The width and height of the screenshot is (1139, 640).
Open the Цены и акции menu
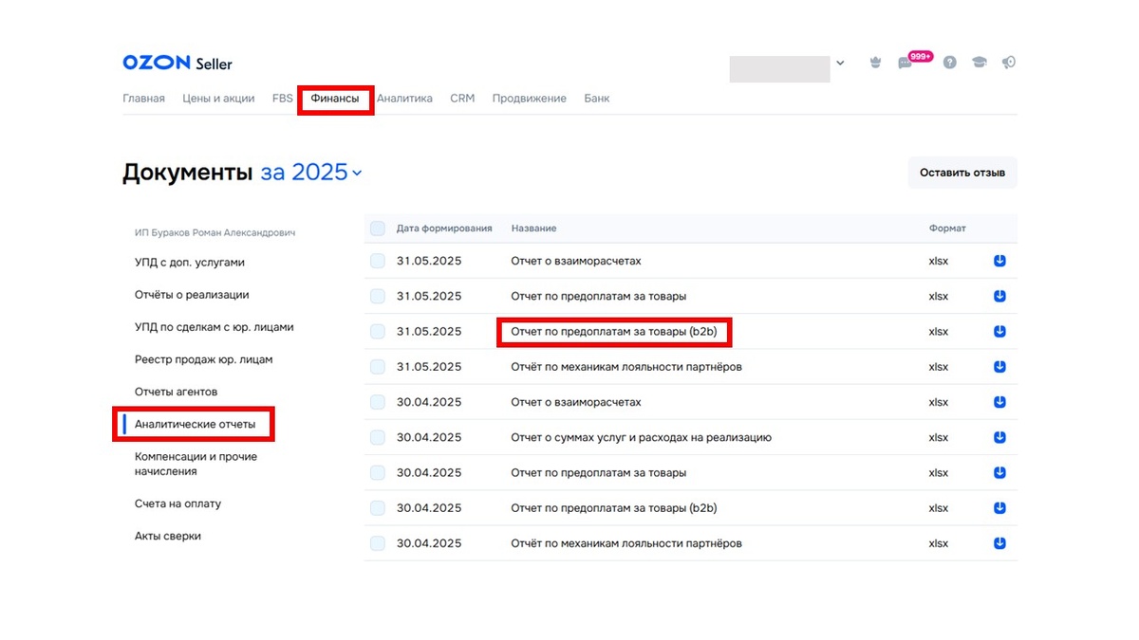pos(218,99)
